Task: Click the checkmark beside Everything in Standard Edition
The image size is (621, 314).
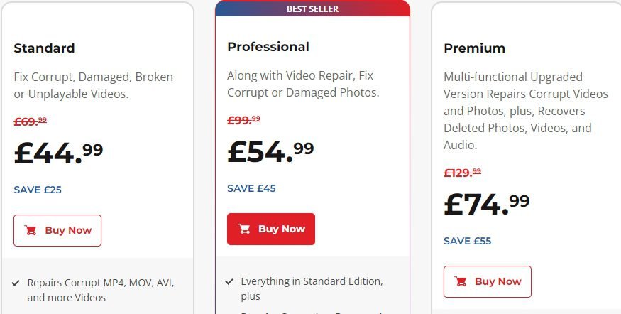Action: (230, 281)
